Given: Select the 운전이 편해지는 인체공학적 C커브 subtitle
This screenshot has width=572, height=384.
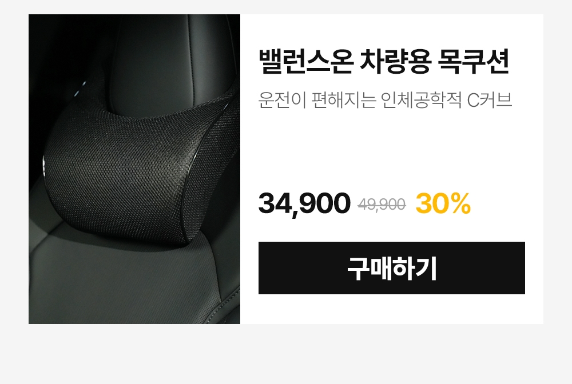Looking at the screenshot, I should point(385,100).
